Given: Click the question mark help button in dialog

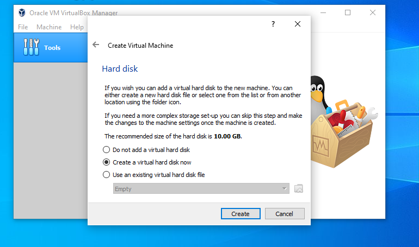Looking at the screenshot, I should click(273, 24).
